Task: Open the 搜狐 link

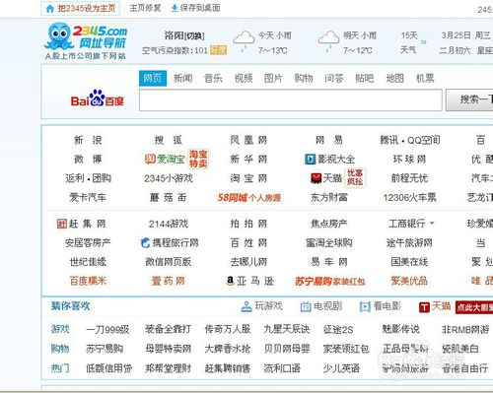Action: point(169,140)
